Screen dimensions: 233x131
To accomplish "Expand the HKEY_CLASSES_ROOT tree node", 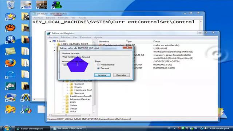I will click(x=55, y=44).
